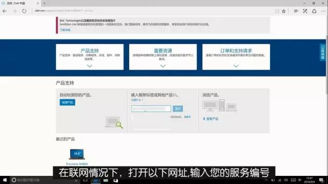This screenshot has width=328, height=184.
Task: Click the link beside the text under the 提交 button
Action: tap(187, 117)
